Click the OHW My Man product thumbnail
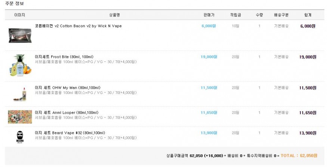Viewport: 327px width, 167px height. click(x=19, y=93)
